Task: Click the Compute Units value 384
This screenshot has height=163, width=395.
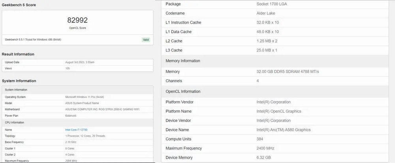Action: coord(260,139)
